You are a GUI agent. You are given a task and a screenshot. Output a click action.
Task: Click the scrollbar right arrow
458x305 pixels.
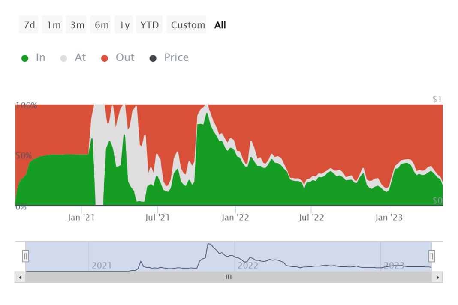coord(437,277)
